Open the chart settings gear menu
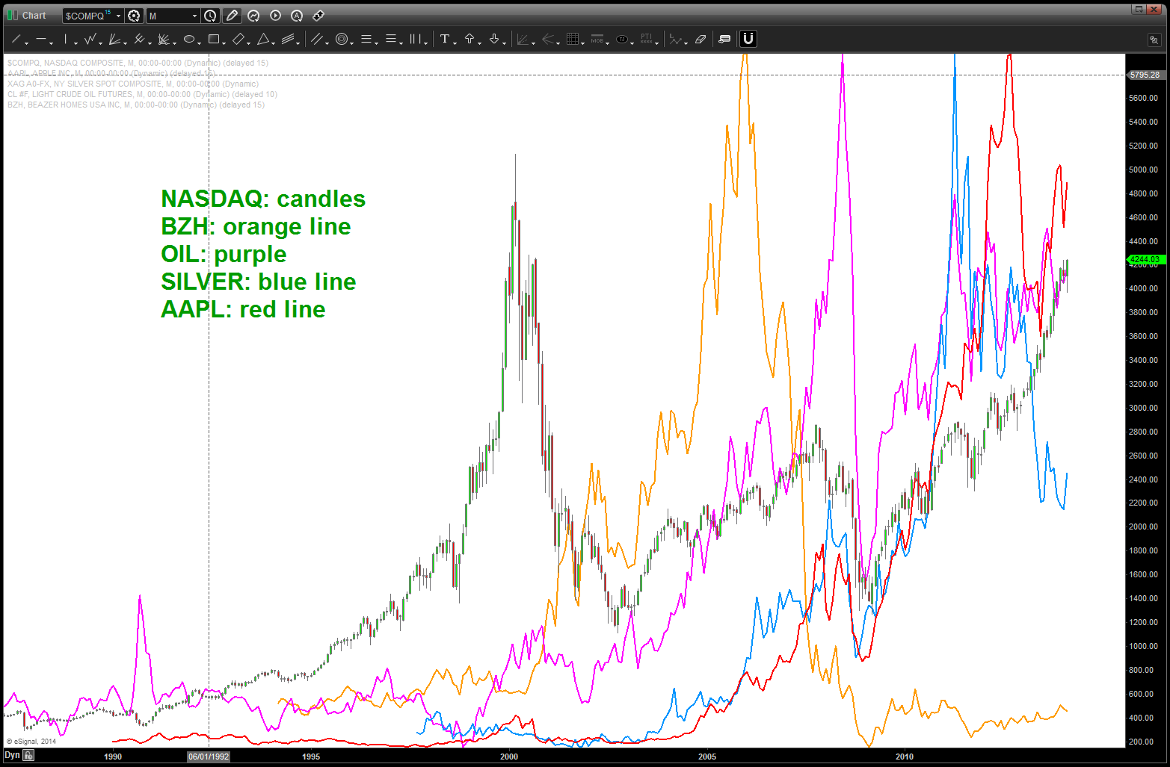Screen dimensions: 1170x767 coord(134,16)
